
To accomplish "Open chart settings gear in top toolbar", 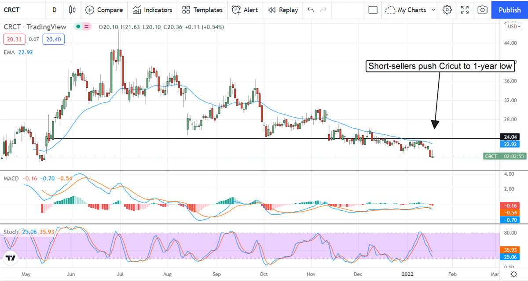I will (447, 10).
